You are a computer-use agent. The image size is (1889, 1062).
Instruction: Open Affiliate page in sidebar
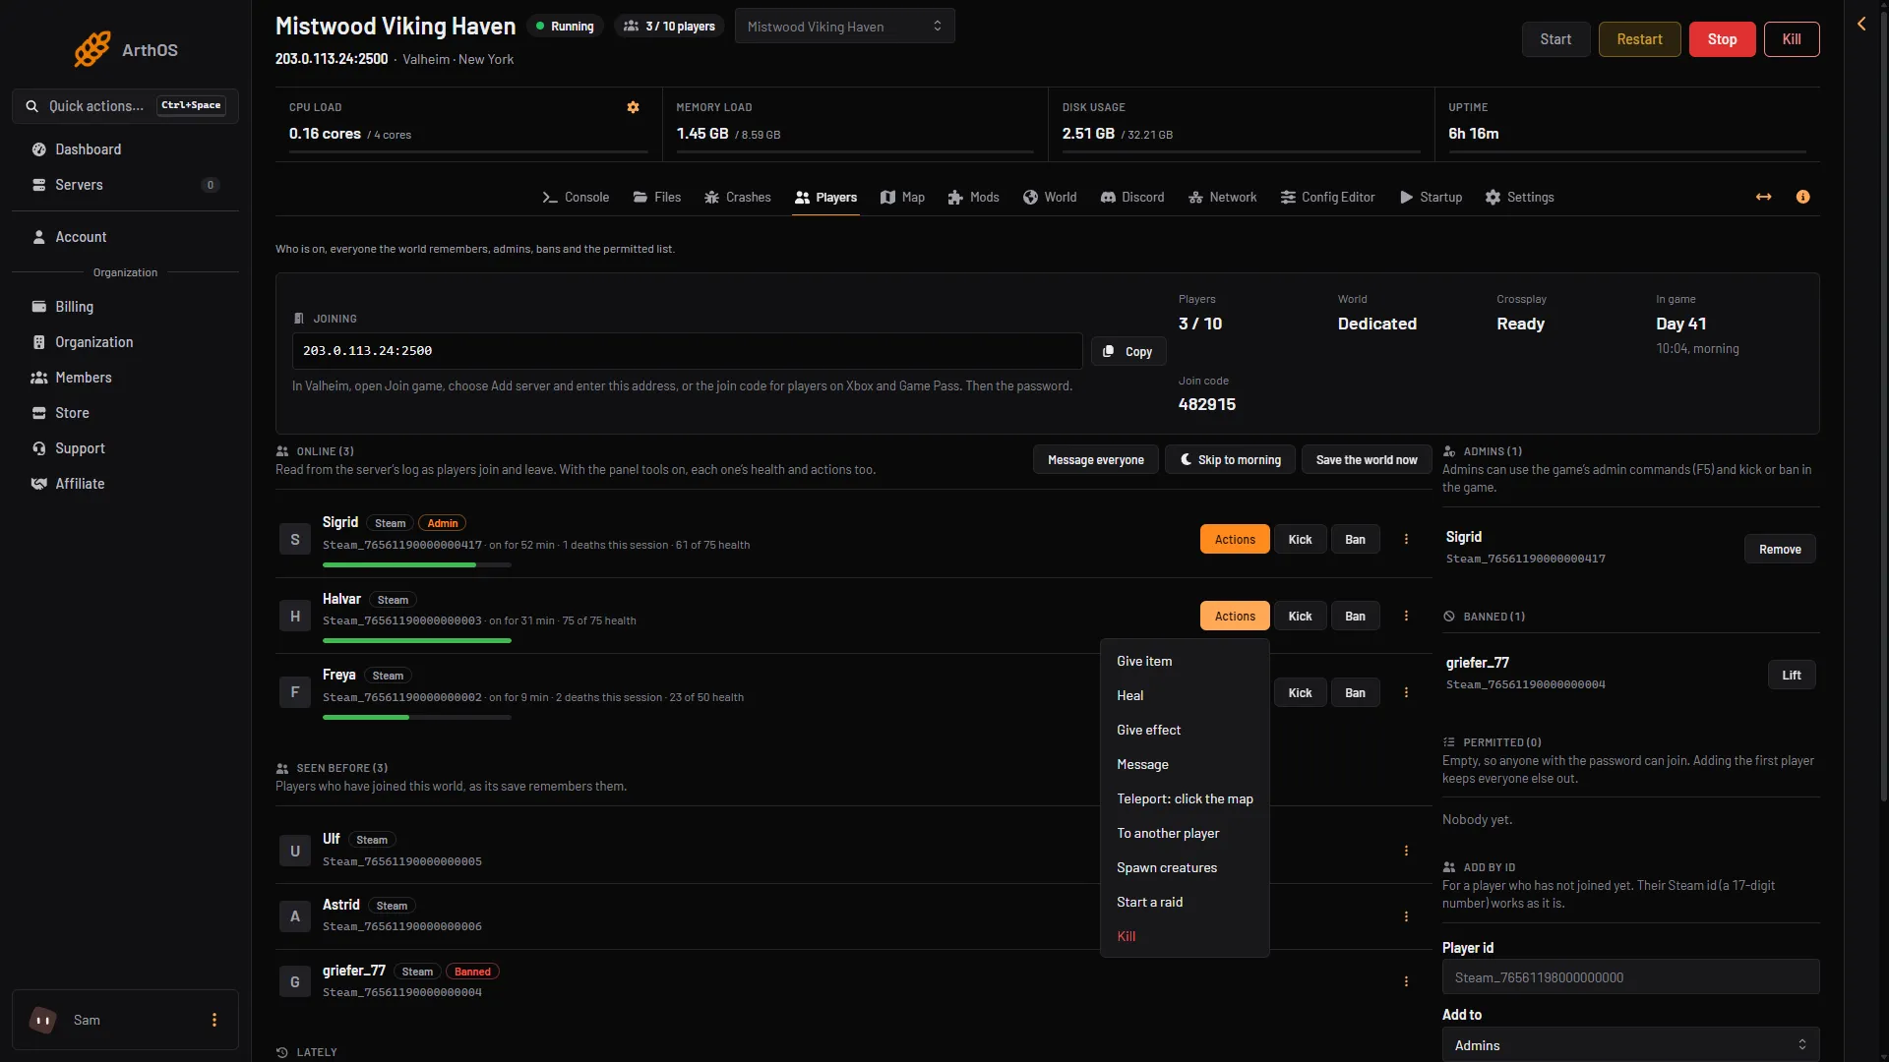pyautogui.click(x=125, y=484)
